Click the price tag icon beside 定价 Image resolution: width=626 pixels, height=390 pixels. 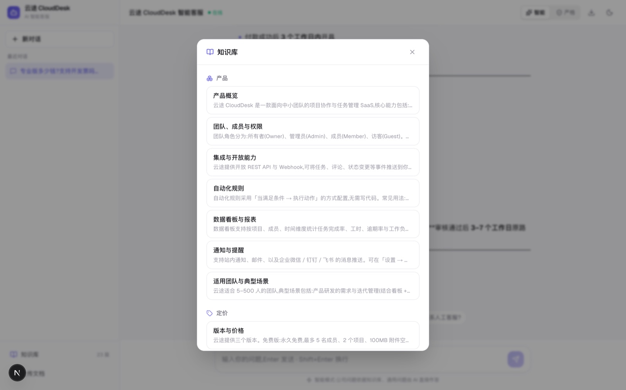[x=210, y=313]
